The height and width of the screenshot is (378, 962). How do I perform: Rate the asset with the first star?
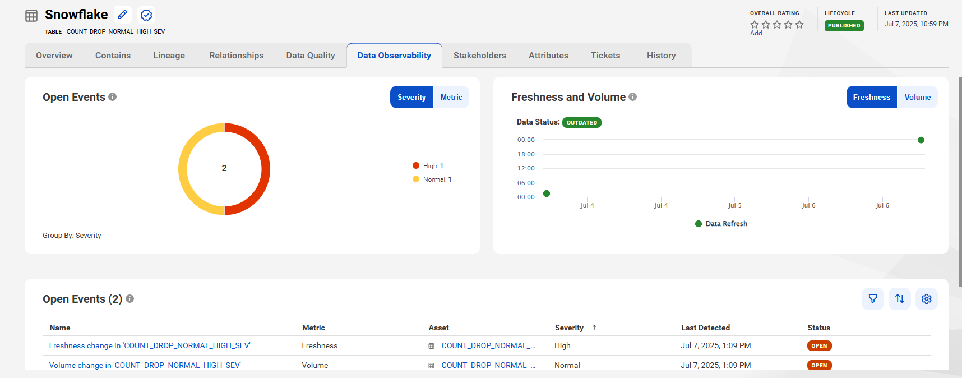755,25
